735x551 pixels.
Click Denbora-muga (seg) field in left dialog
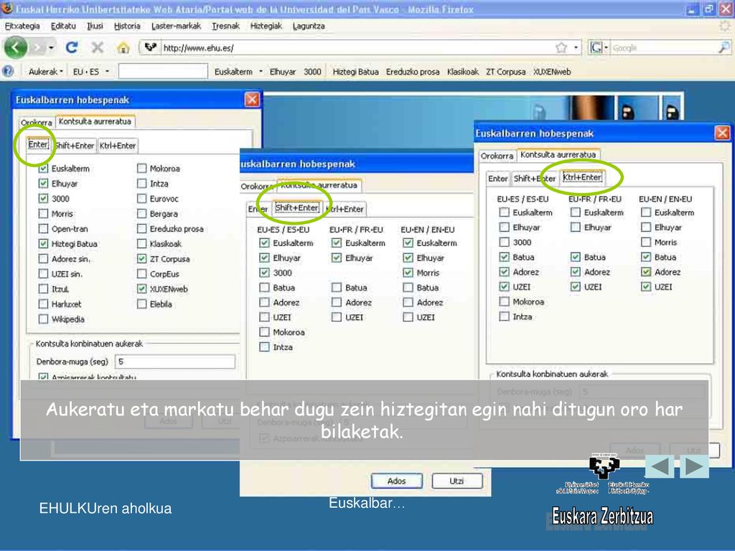(175, 362)
